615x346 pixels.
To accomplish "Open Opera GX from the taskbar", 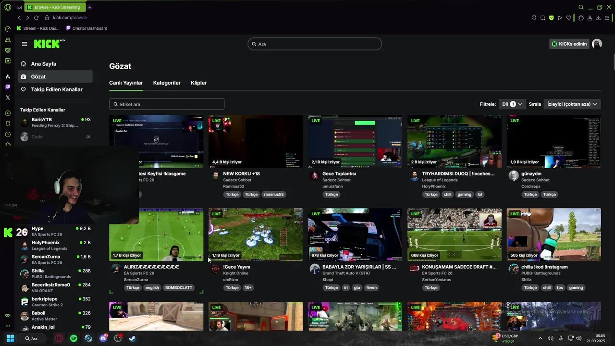I will pyautogui.click(x=59, y=338).
